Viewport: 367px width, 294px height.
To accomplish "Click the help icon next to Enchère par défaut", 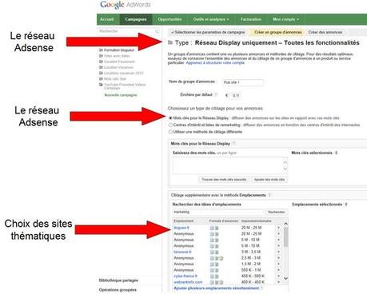I will (x=216, y=94).
